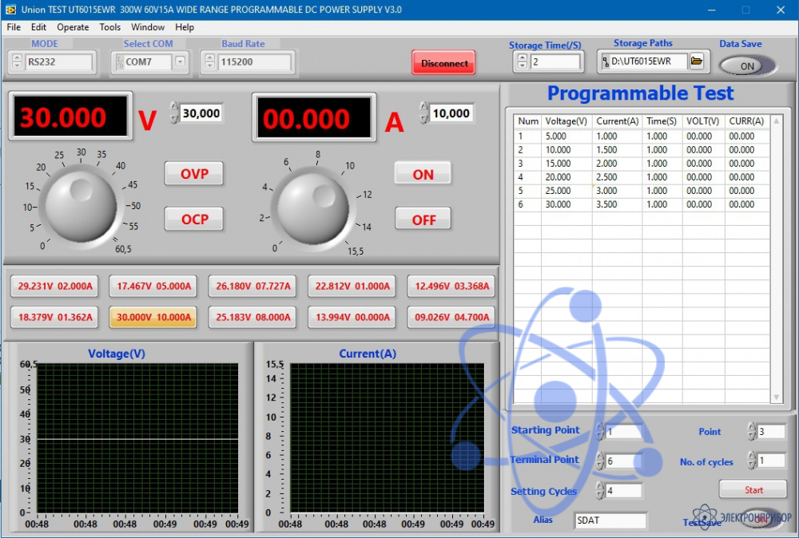Viewport: 799px width, 538px height.
Task: Click the No. of cycles stepper arrows
Action: [751, 461]
